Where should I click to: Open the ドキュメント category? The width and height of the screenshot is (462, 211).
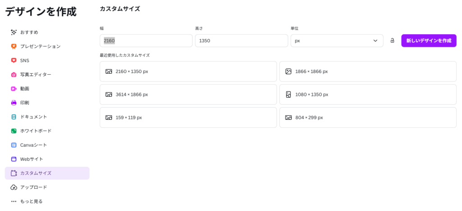(33, 117)
